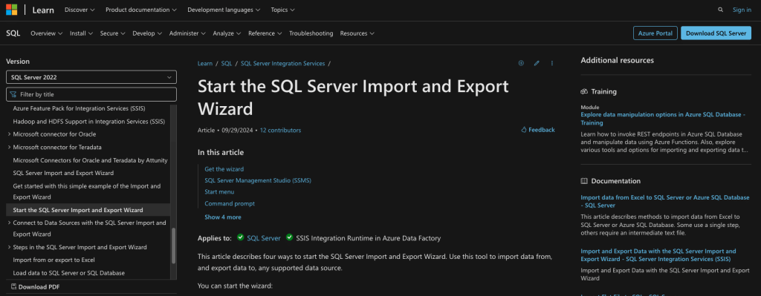Click the SQL product title link

click(x=13, y=33)
